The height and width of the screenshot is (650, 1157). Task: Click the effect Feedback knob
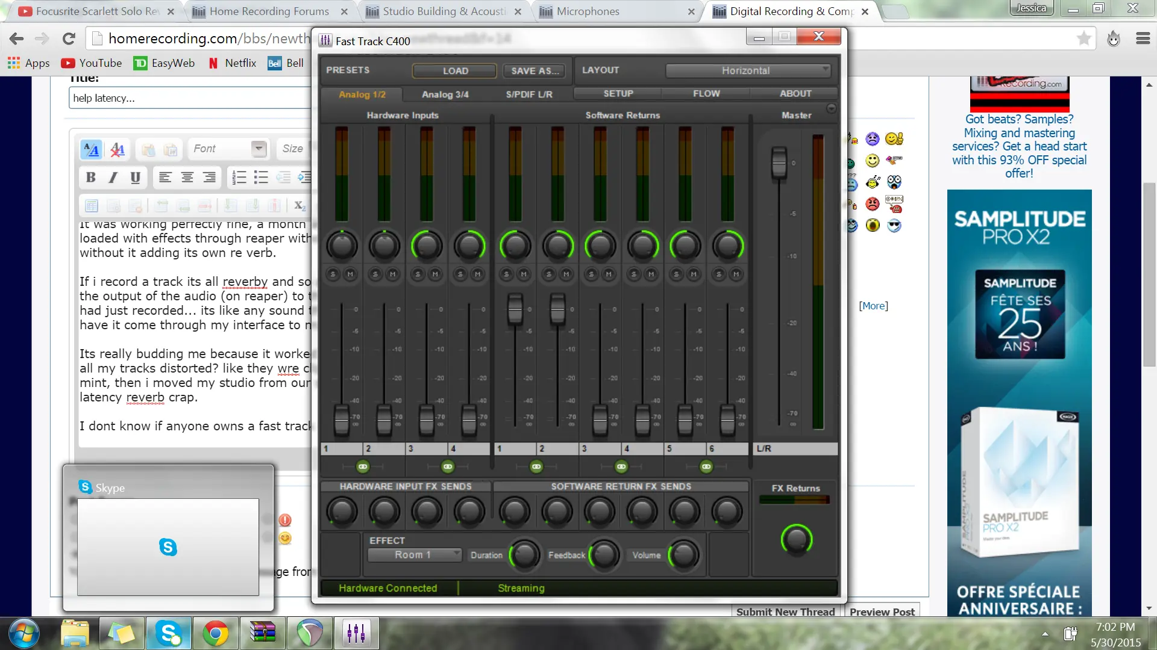point(604,555)
